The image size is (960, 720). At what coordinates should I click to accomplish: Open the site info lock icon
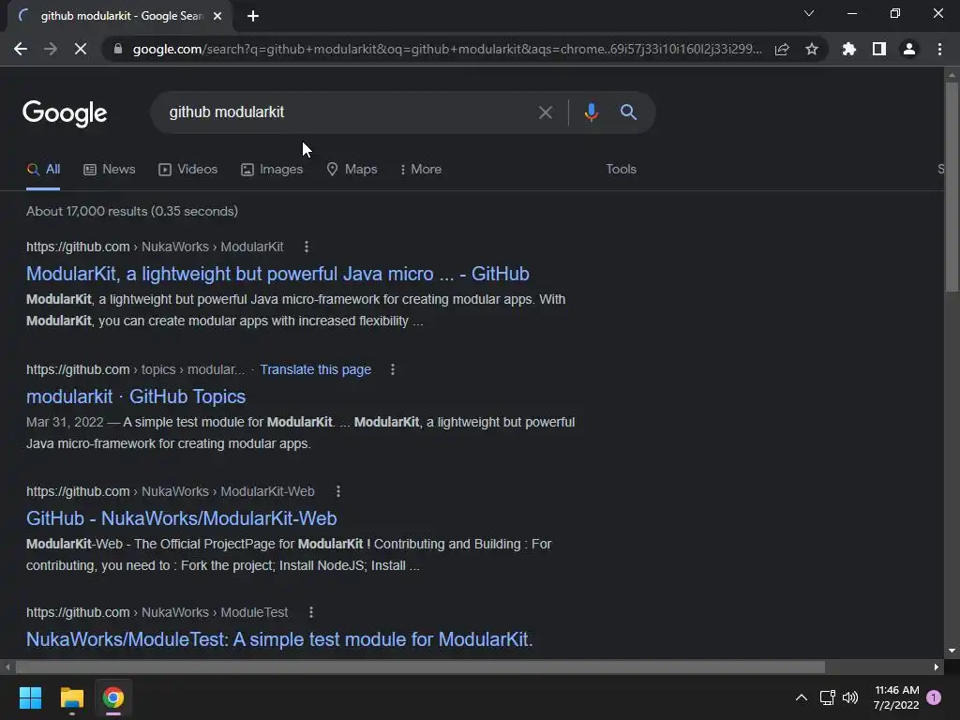[118, 49]
